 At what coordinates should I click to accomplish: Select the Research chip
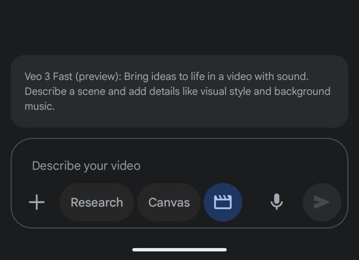pos(97,202)
